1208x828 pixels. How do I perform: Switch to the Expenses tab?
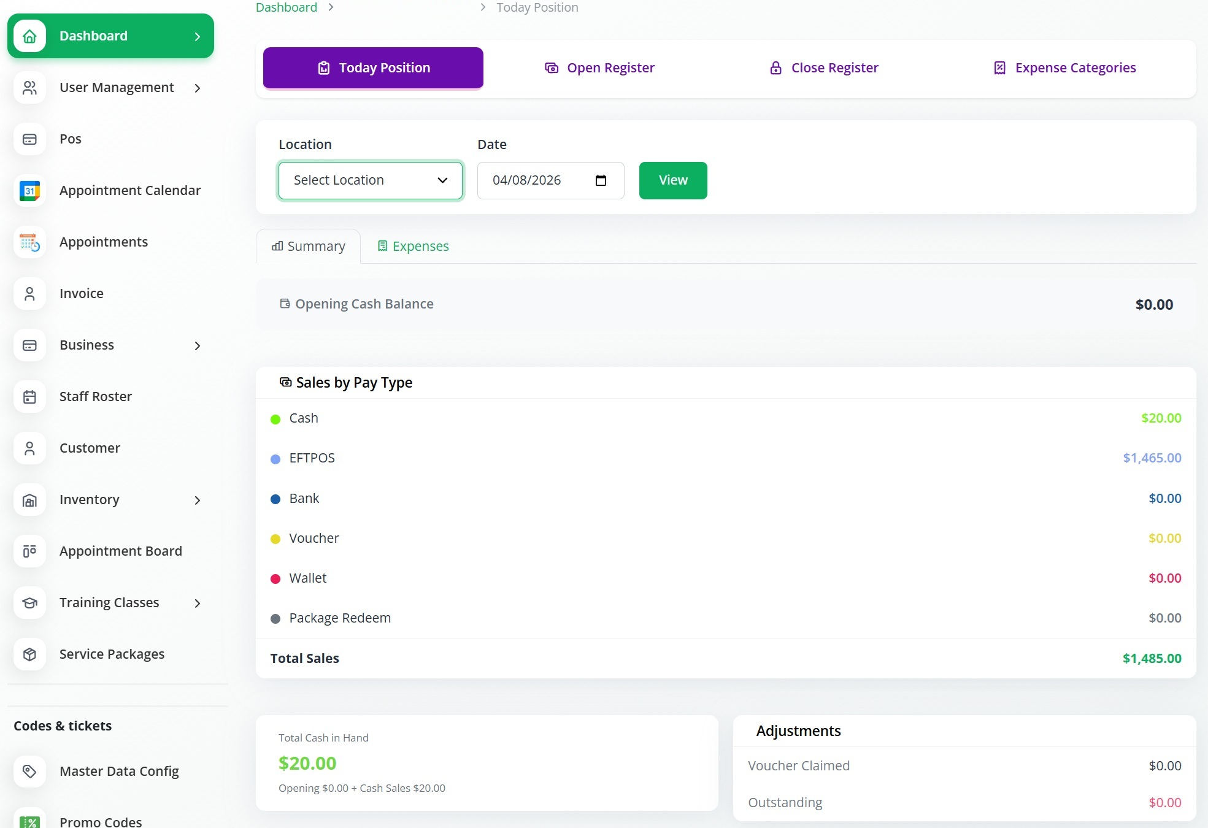(x=413, y=247)
